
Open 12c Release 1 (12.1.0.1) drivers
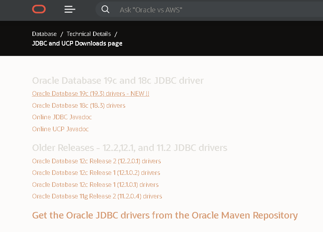(x=95, y=185)
